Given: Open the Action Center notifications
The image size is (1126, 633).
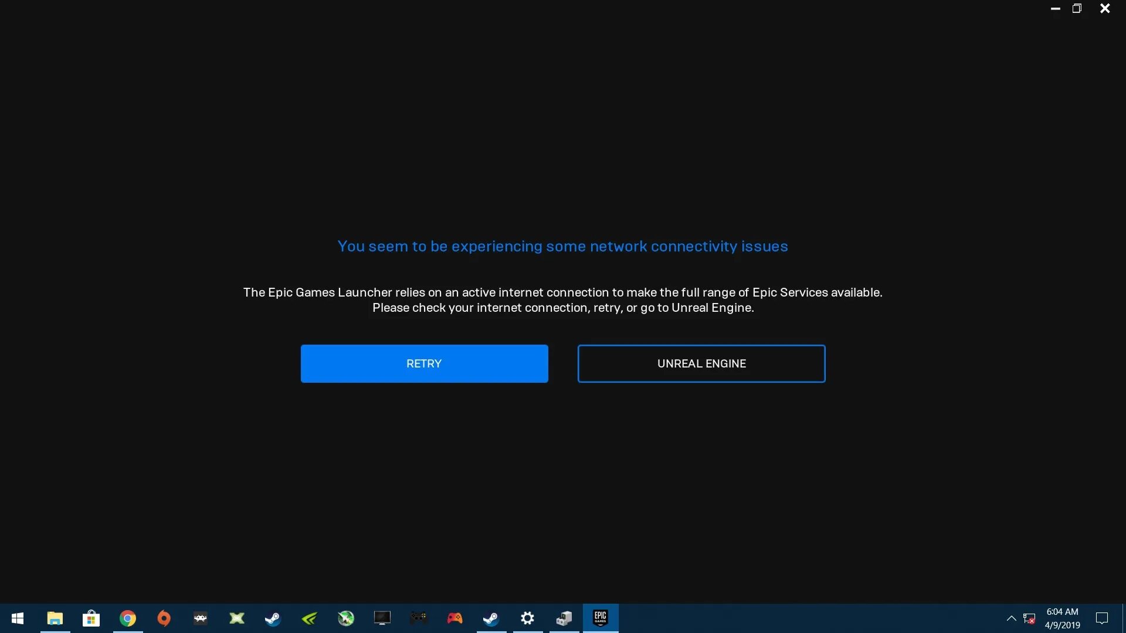Looking at the screenshot, I should 1102,618.
